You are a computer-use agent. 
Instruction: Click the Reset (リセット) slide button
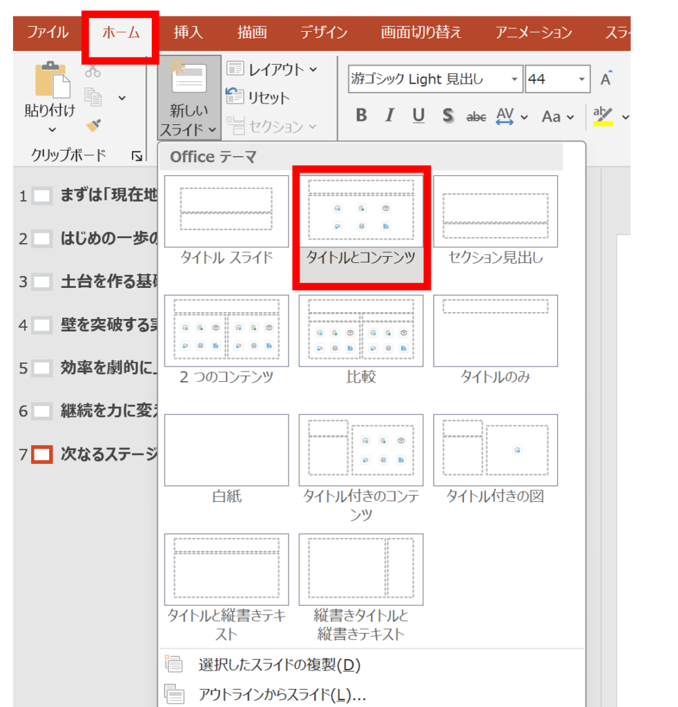click(x=258, y=98)
